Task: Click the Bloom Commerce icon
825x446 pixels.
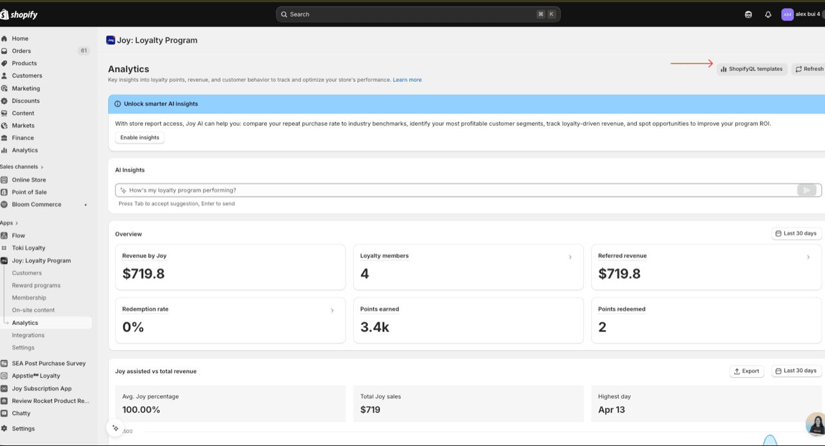Action: coord(5,204)
